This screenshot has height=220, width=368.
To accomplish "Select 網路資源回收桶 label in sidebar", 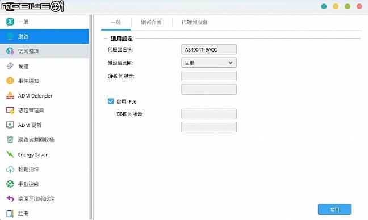I will pos(36,139).
